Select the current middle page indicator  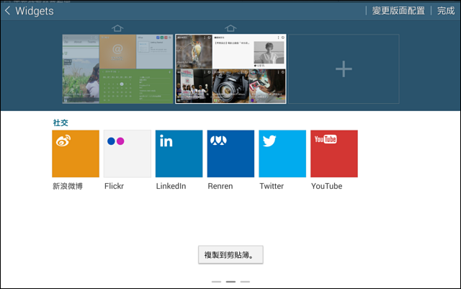230,282
